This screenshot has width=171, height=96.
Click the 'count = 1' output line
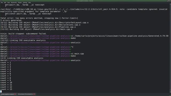[x=6, y=63]
